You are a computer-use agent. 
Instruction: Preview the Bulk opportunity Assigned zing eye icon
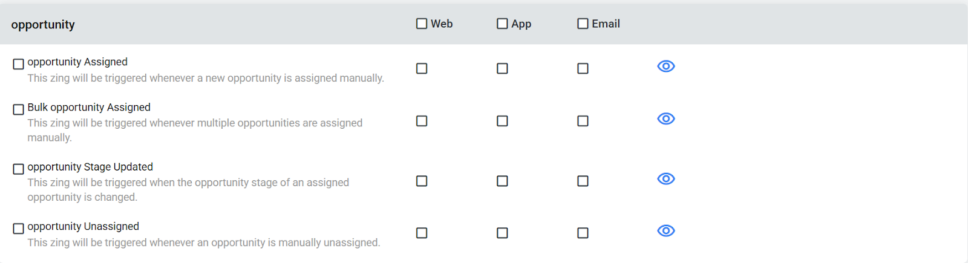[665, 119]
